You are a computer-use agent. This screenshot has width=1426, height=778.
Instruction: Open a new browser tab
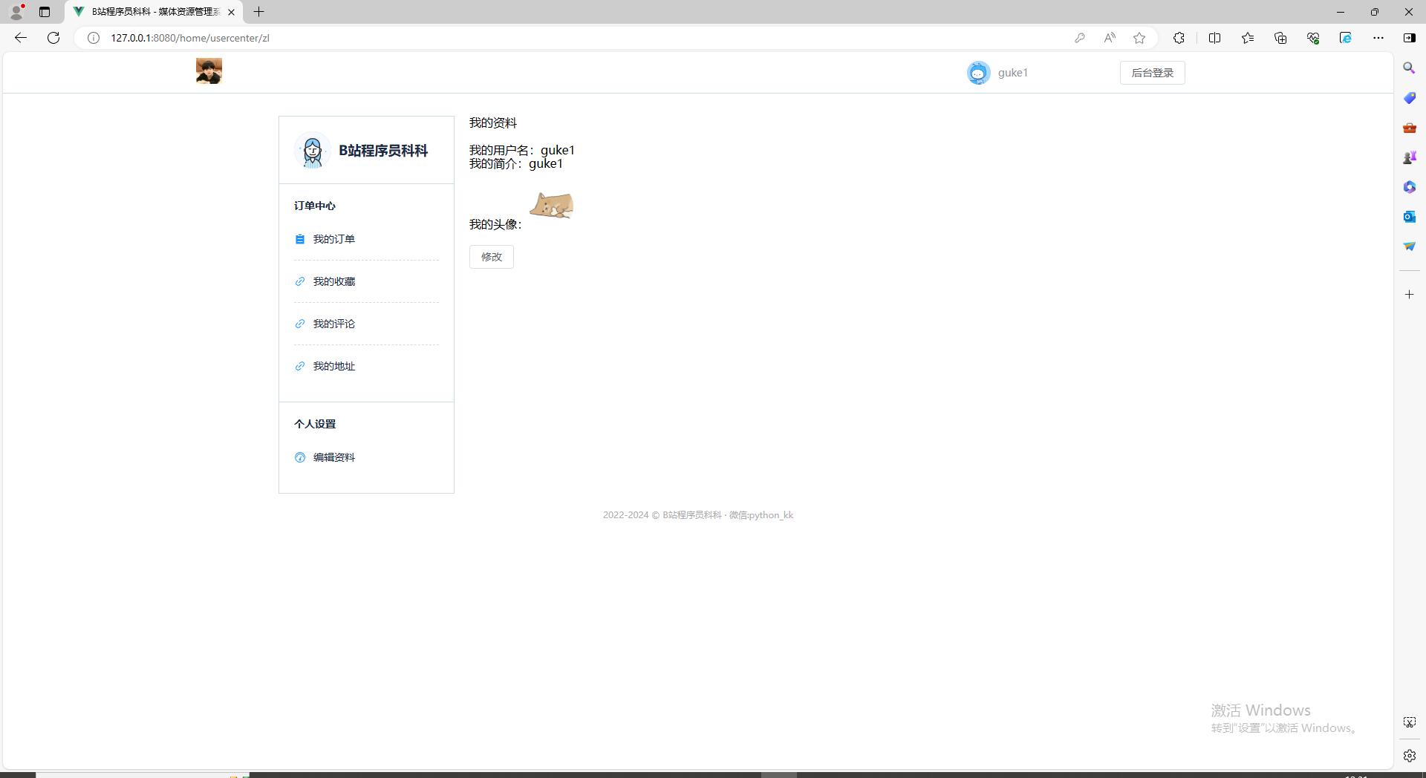(x=258, y=12)
